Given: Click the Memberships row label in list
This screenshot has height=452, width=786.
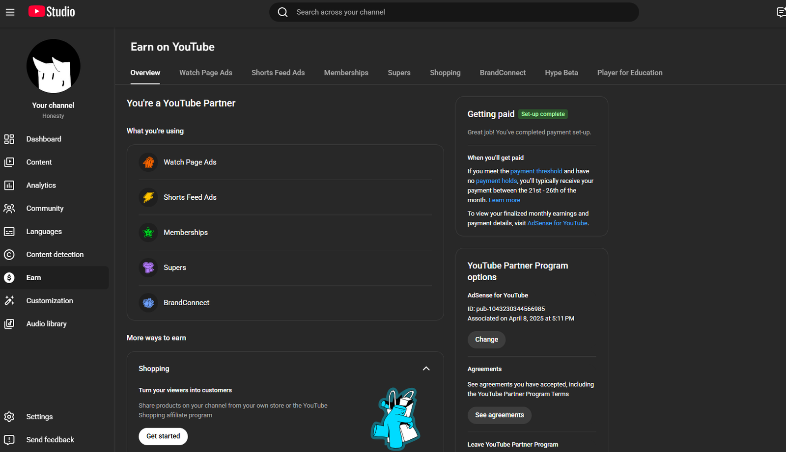Looking at the screenshot, I should [x=186, y=232].
